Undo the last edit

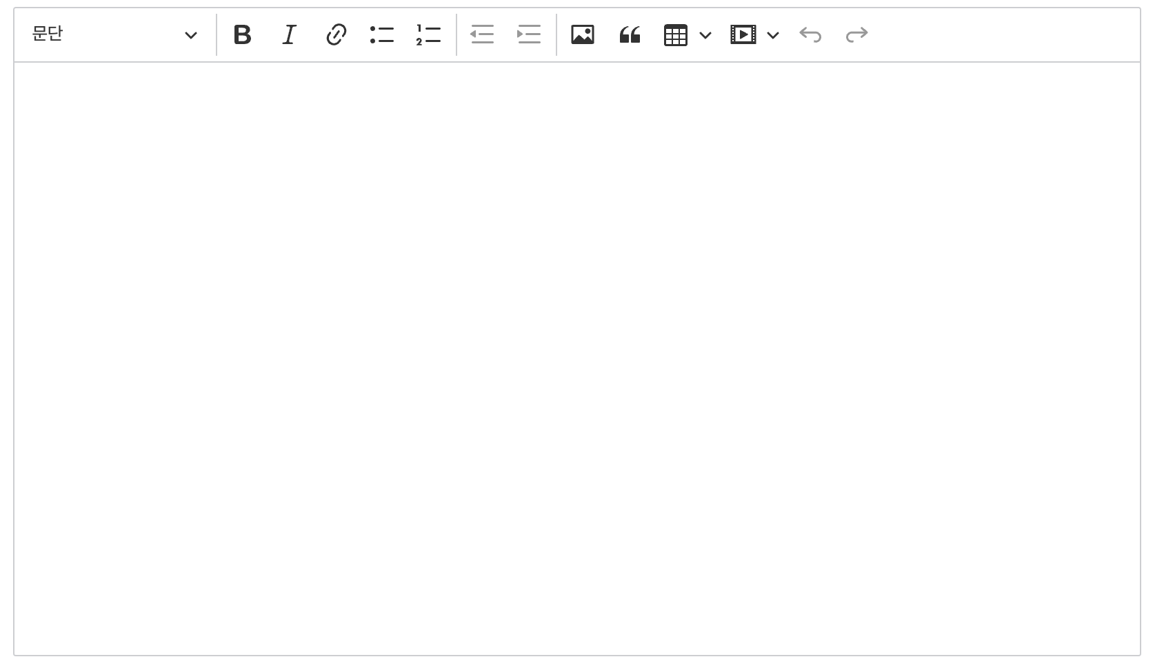(810, 34)
